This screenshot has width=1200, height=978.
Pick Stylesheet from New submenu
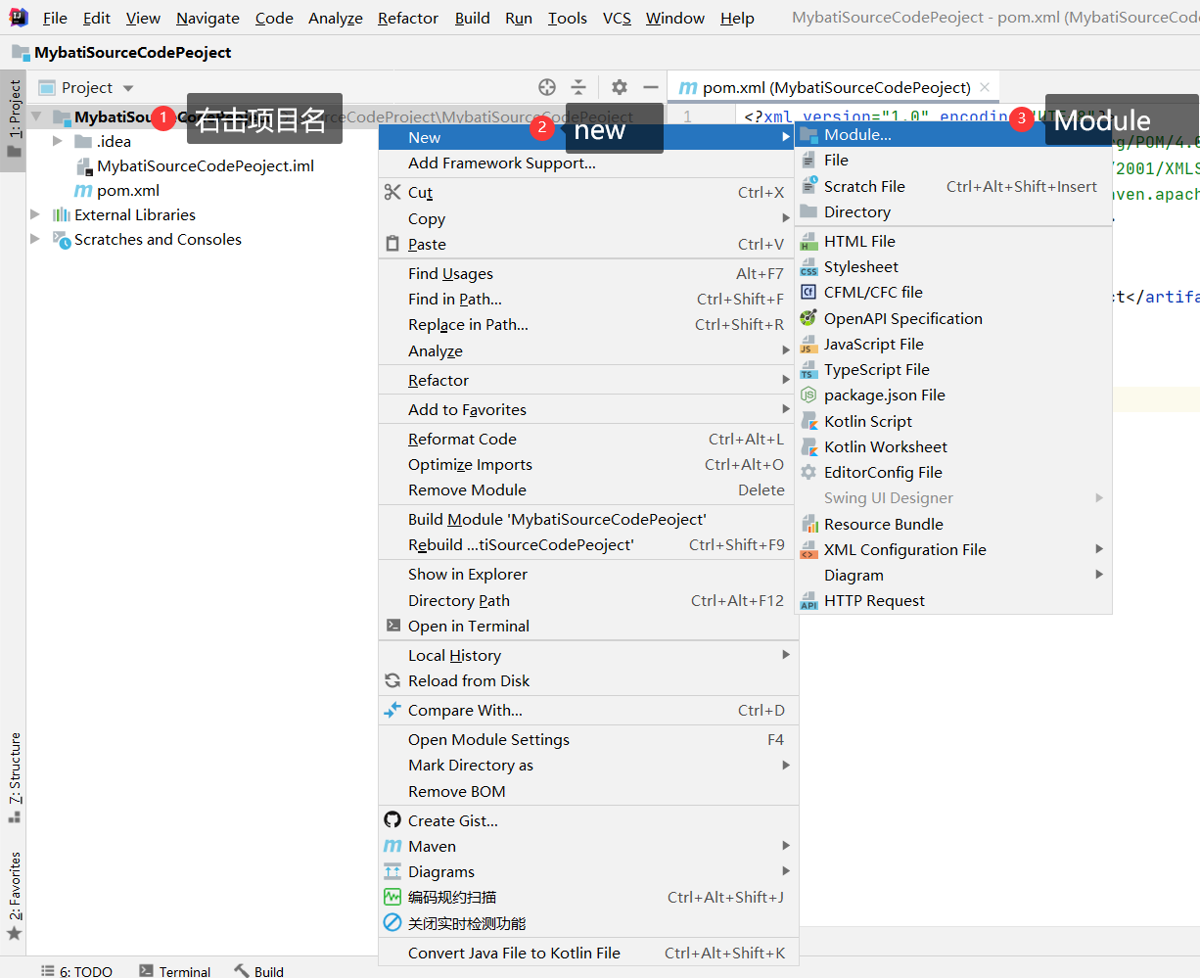coord(954,266)
